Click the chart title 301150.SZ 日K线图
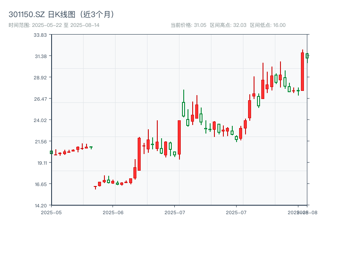The image size is (341, 256). point(43,14)
